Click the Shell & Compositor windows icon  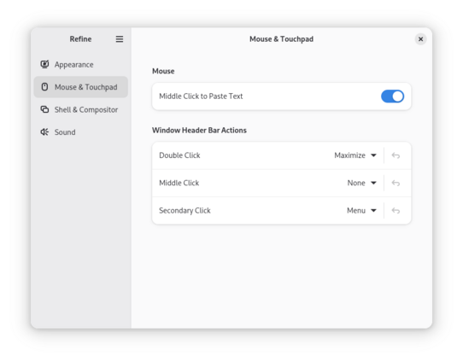coord(44,109)
